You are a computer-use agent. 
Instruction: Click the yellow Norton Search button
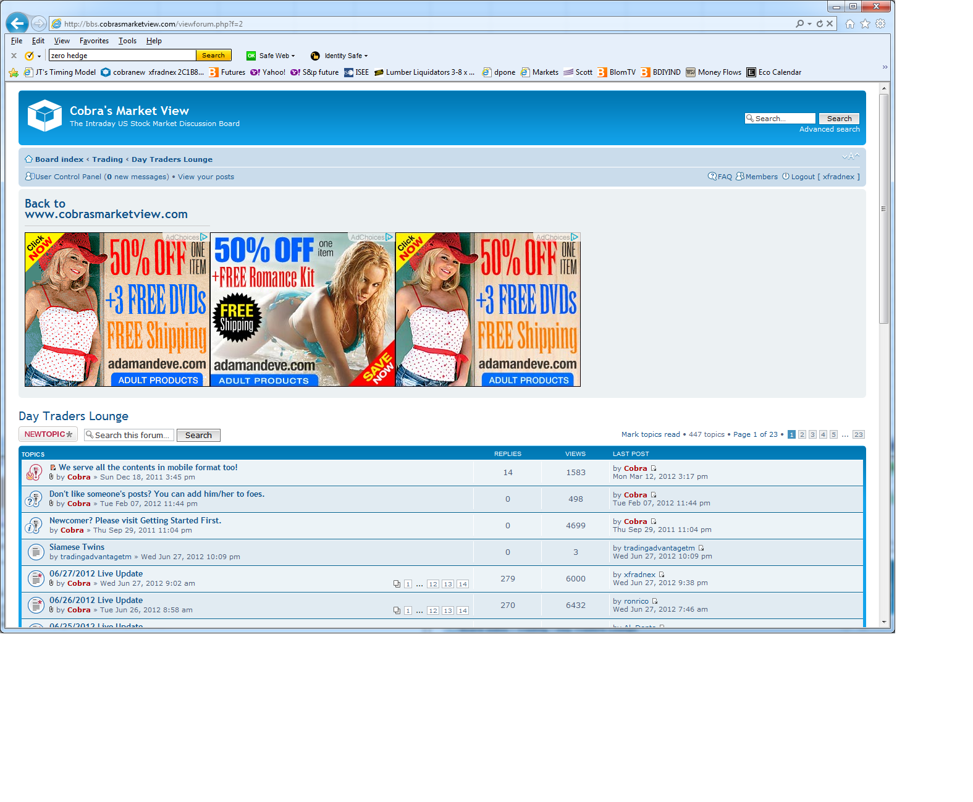pos(214,56)
